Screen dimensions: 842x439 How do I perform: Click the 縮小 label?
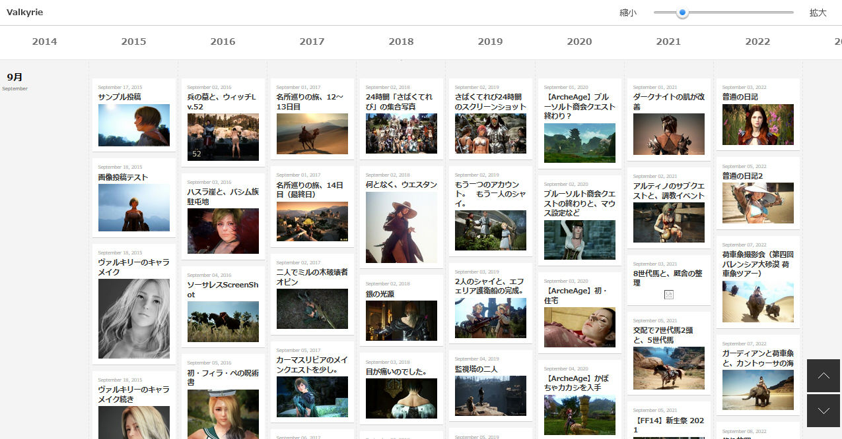point(628,13)
